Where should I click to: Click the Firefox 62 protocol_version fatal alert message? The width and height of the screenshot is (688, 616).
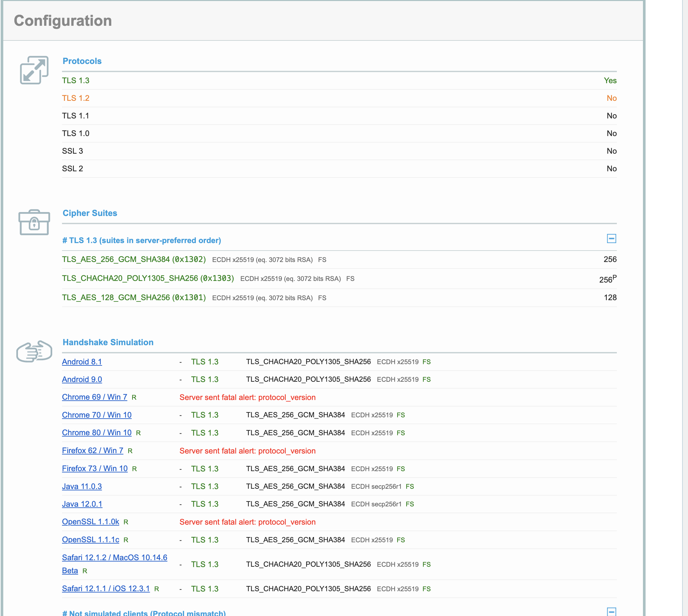coord(247,451)
